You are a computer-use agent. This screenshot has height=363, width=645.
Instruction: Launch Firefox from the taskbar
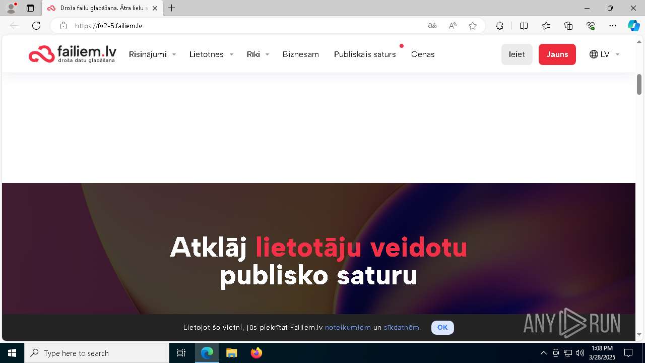(x=256, y=353)
